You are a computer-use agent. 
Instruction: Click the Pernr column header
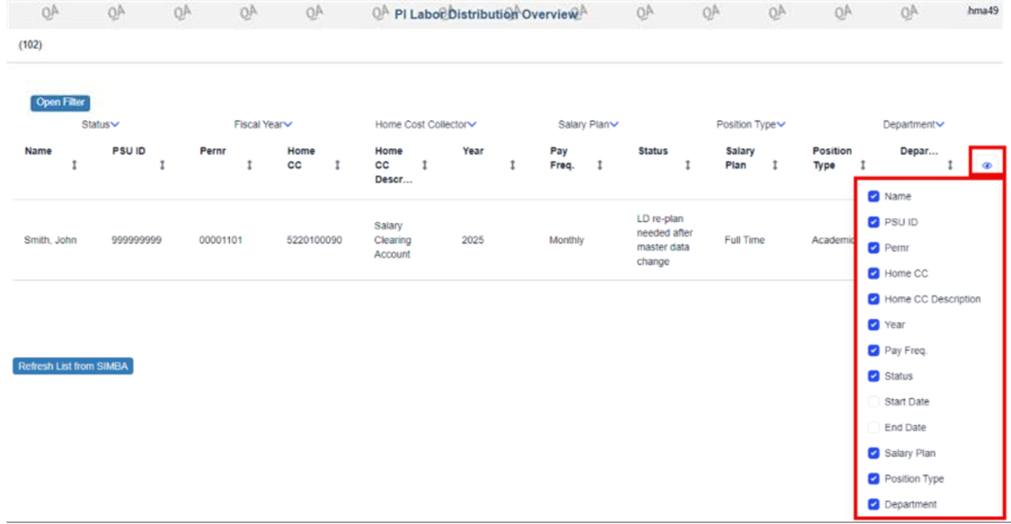point(213,151)
